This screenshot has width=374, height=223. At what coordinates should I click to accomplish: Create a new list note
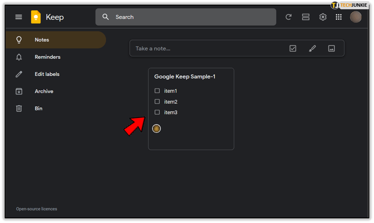[293, 48]
